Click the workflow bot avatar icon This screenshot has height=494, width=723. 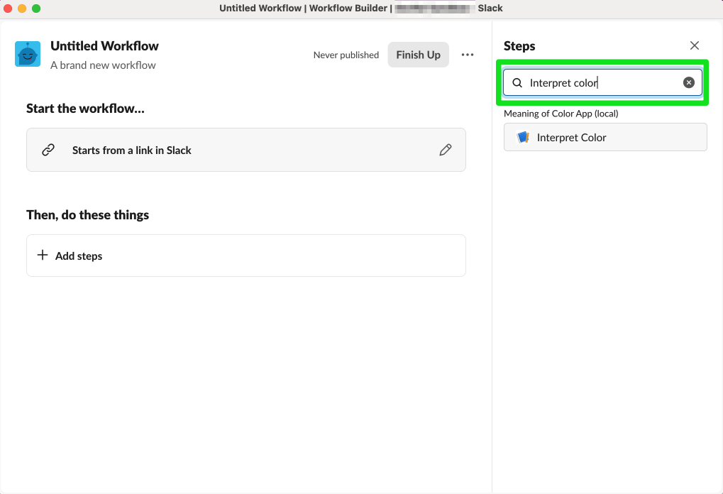click(x=27, y=53)
